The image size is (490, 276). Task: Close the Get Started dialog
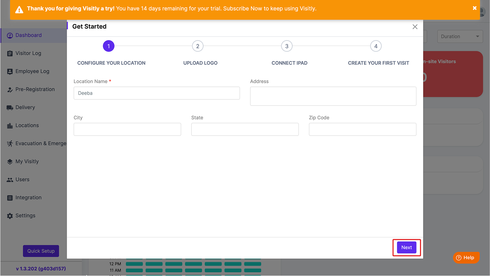[x=415, y=27]
